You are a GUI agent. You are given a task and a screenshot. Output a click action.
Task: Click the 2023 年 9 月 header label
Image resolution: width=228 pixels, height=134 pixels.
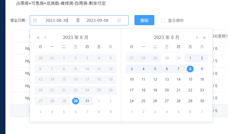point(166,37)
